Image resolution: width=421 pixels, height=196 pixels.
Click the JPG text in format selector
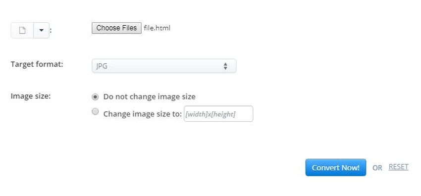tap(102, 66)
